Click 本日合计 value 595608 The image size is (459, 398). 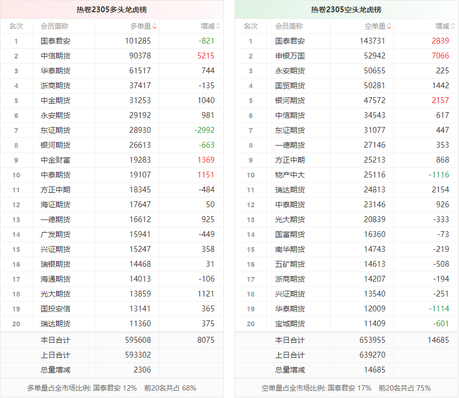click(x=137, y=340)
